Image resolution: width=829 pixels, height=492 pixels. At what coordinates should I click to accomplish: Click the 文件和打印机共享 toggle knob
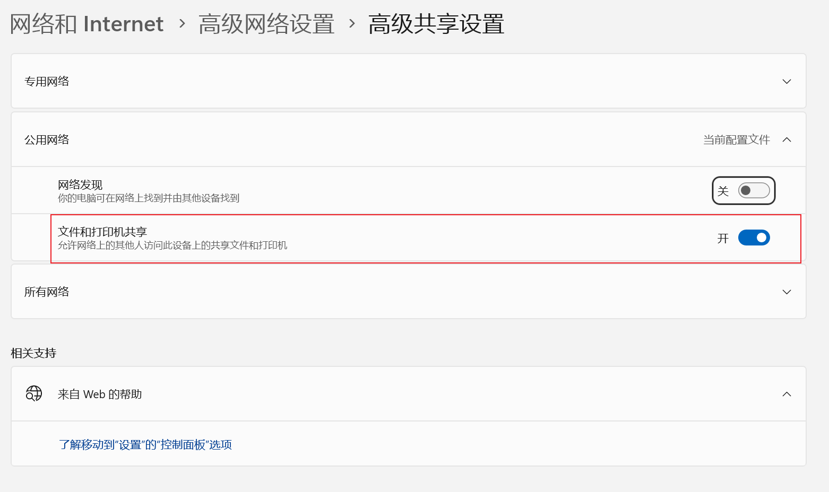(761, 238)
